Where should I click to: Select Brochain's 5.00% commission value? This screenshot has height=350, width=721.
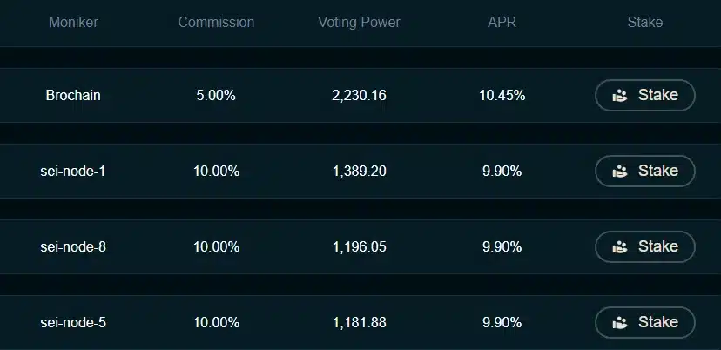click(216, 96)
